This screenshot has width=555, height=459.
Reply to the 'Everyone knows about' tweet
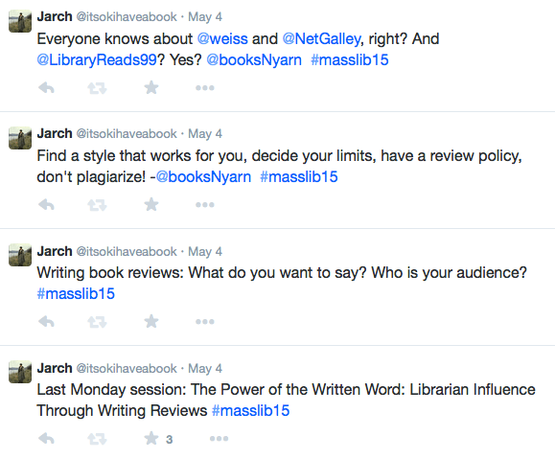tap(46, 88)
